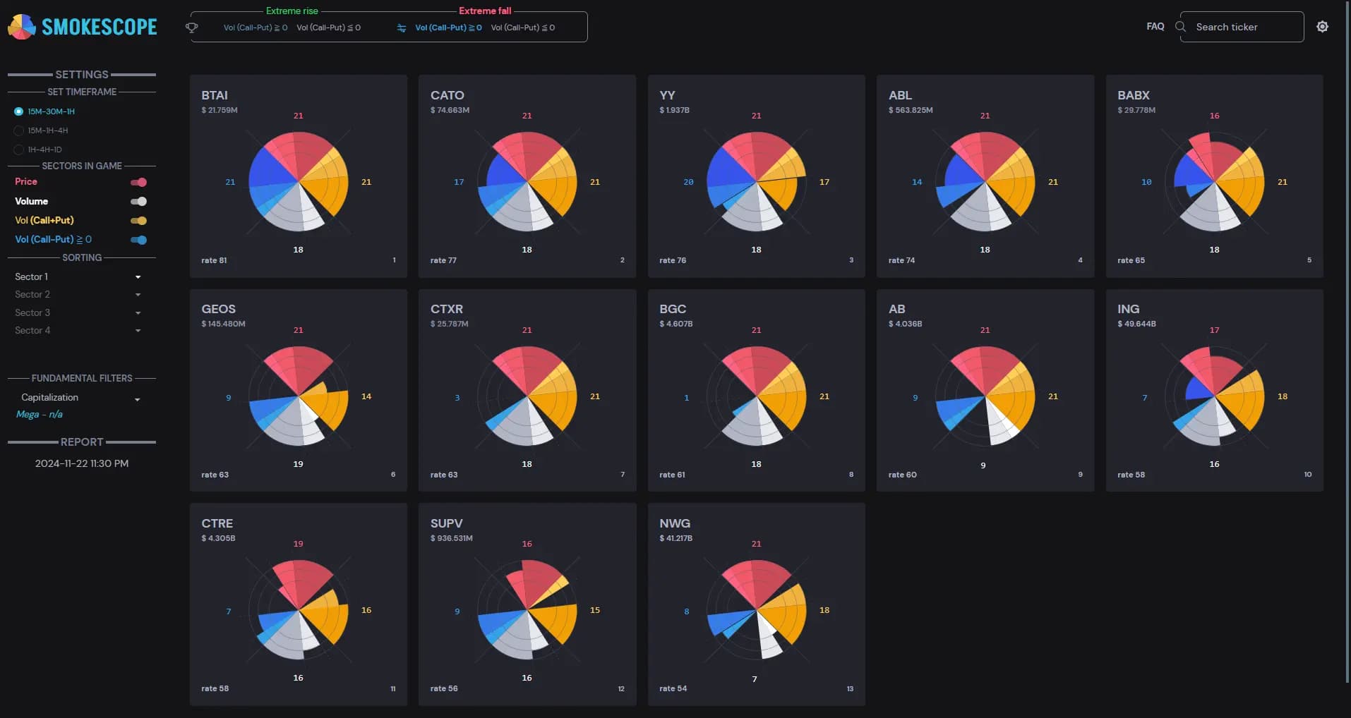Click the AB radial sector chart
This screenshot has height=718, width=1351.
[x=985, y=396]
